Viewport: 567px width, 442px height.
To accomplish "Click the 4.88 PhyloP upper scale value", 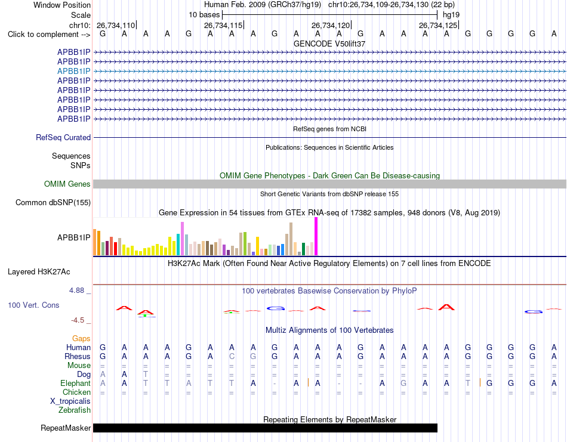I will pyautogui.click(x=76, y=290).
